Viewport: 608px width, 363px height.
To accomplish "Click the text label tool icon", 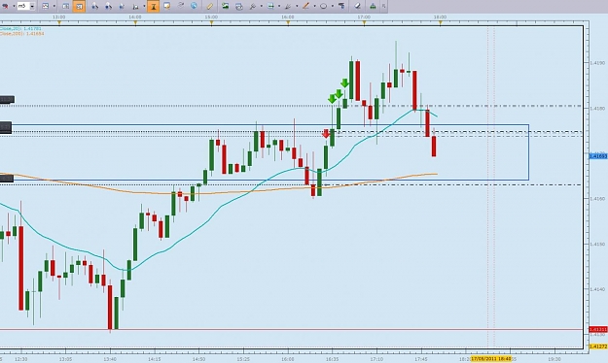I will 341,6.
